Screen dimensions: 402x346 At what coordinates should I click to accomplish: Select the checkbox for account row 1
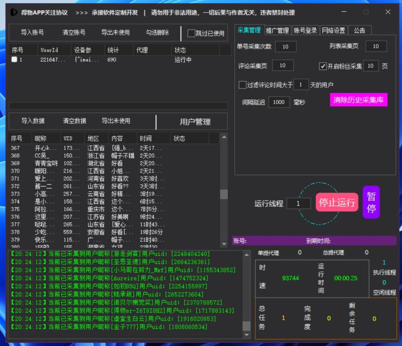(x=14, y=60)
